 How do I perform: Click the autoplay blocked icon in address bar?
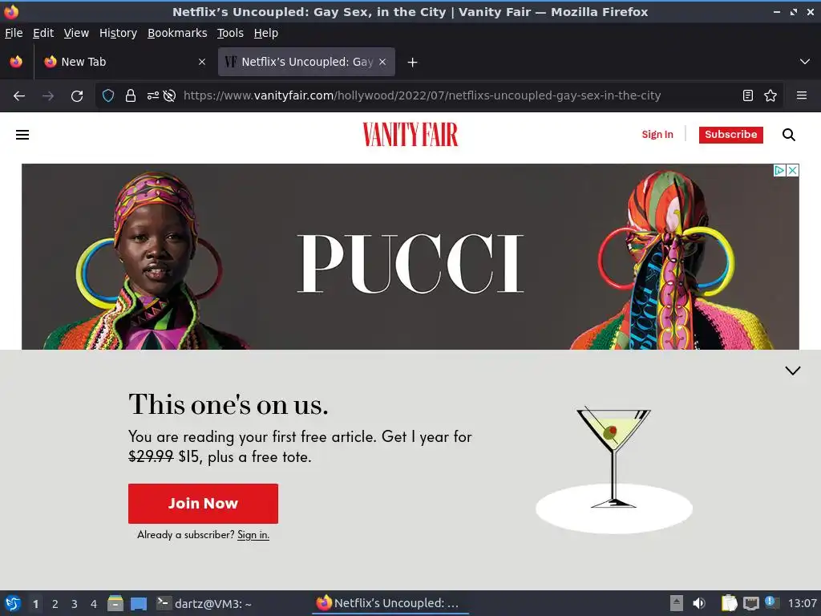(169, 95)
